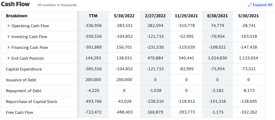
Task: Click the Capital Expenditure row label
Action: coord(24,69)
